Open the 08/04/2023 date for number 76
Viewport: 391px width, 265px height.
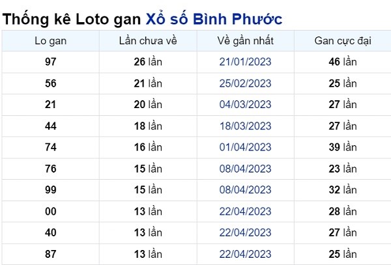click(x=246, y=169)
